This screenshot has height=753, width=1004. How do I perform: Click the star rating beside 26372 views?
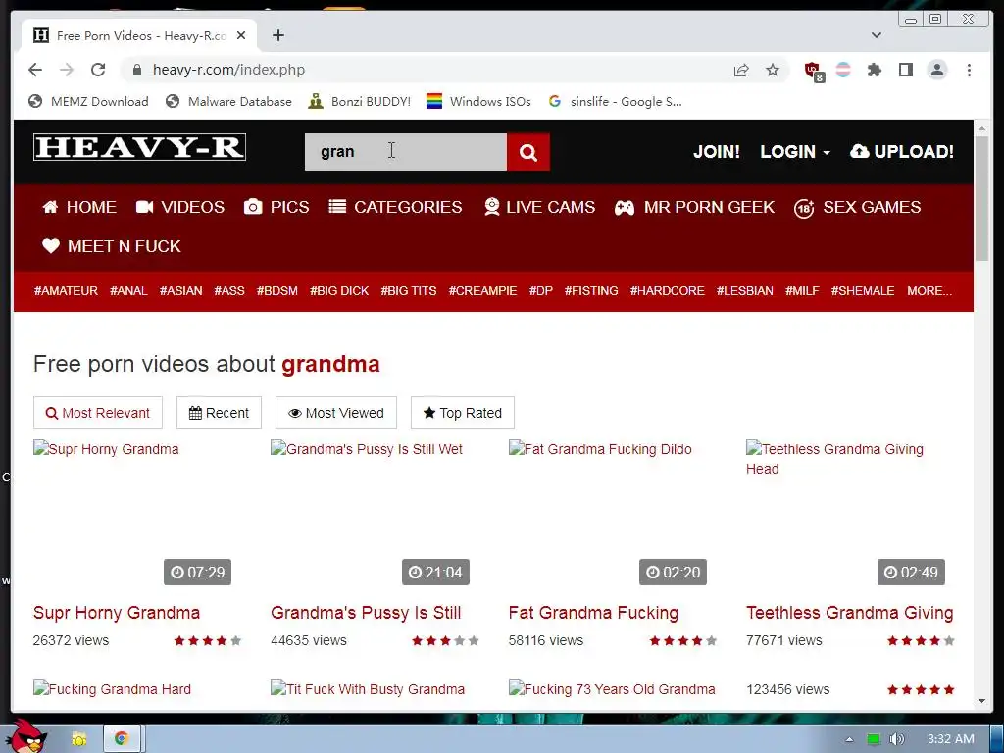pos(208,640)
